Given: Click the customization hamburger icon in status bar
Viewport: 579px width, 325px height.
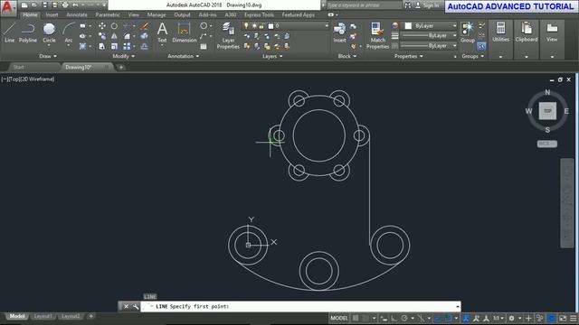Looking at the screenshot, I should pyautogui.click(x=573, y=318).
